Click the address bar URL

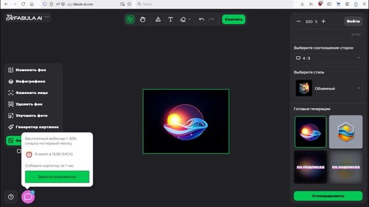(80, 4)
